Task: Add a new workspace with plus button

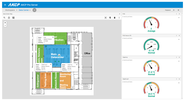Action: click(x=34, y=10)
